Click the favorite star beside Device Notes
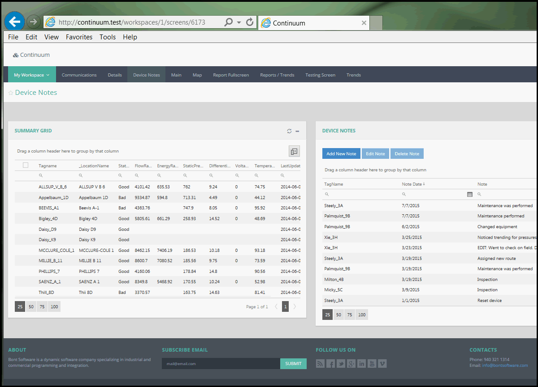The height and width of the screenshot is (387, 538). (x=11, y=93)
